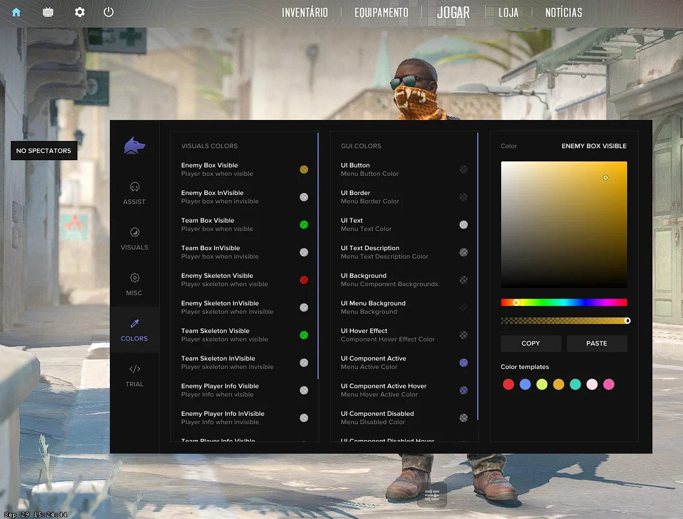Click inside the saturation color field
This screenshot has width=683, height=519.
click(564, 224)
